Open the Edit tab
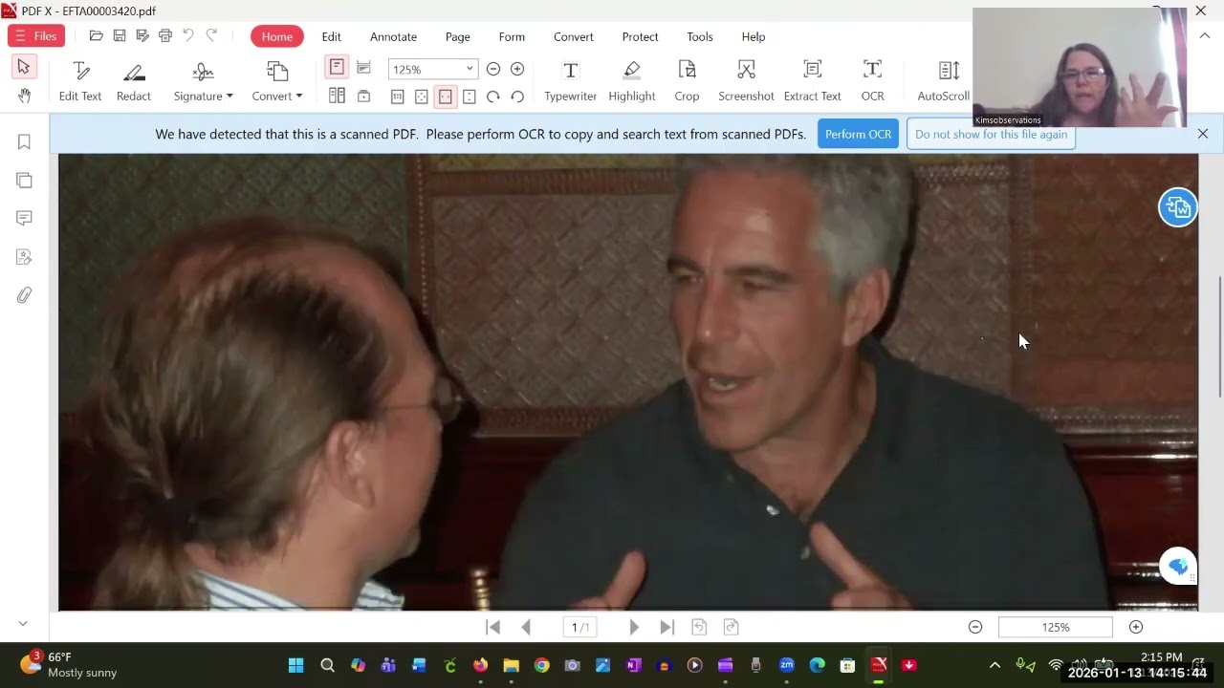 pyautogui.click(x=332, y=36)
